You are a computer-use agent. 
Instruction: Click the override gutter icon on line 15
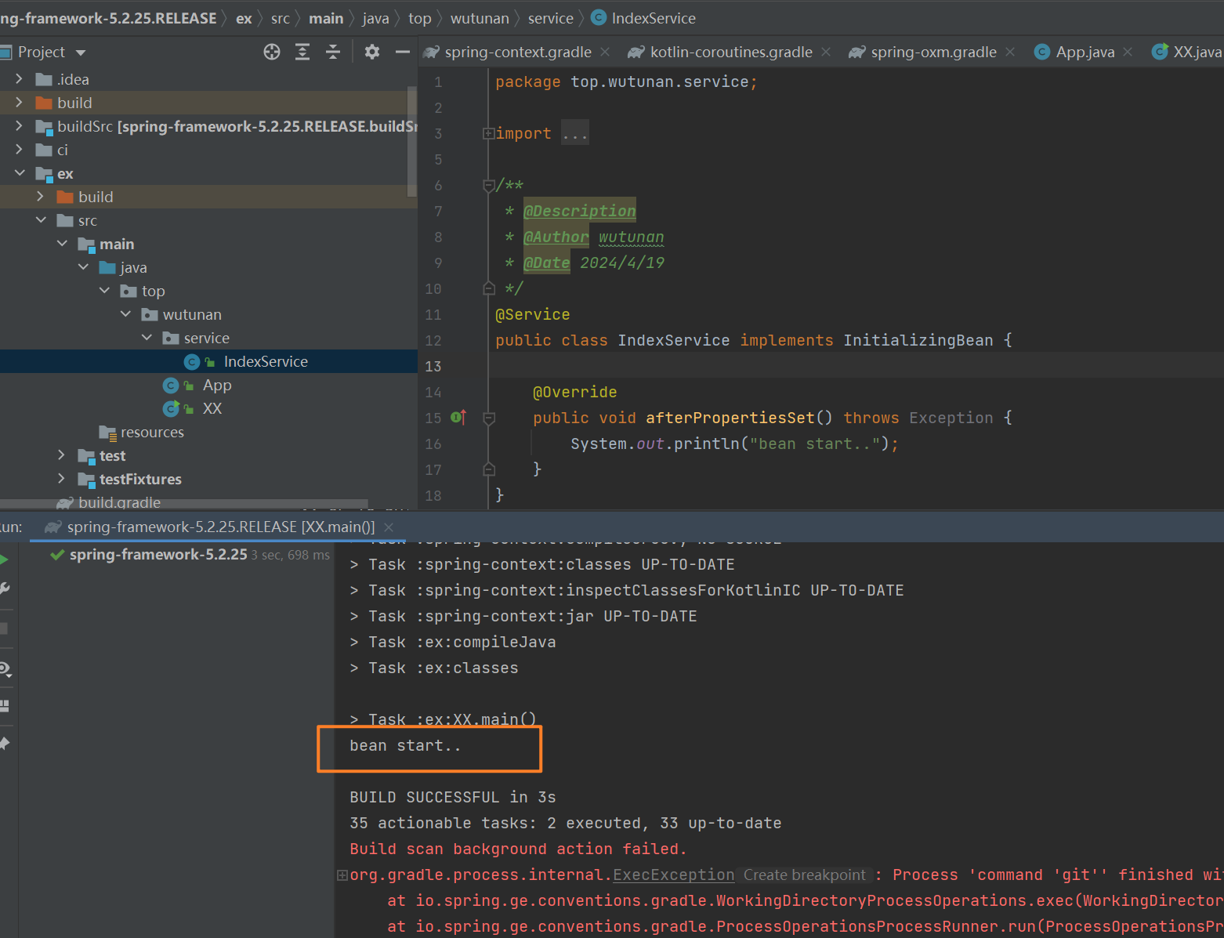tap(459, 418)
